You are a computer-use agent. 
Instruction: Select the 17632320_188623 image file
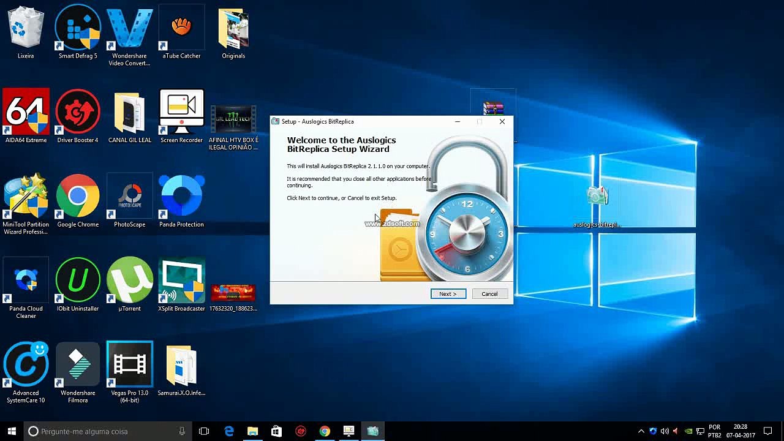click(233, 297)
